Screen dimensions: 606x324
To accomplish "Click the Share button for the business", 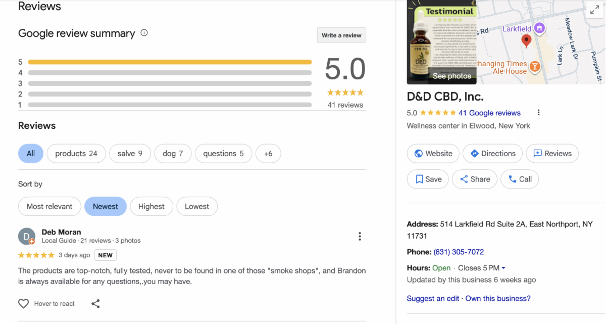I will [474, 179].
